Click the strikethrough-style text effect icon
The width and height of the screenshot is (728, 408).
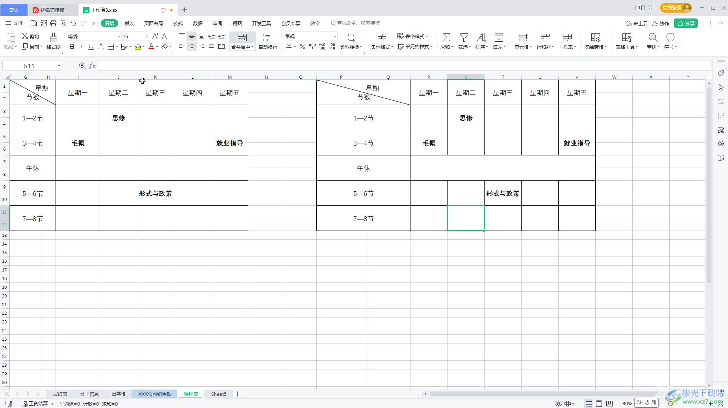(x=101, y=46)
